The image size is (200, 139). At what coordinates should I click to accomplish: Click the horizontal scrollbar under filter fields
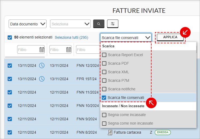coord(25,57)
